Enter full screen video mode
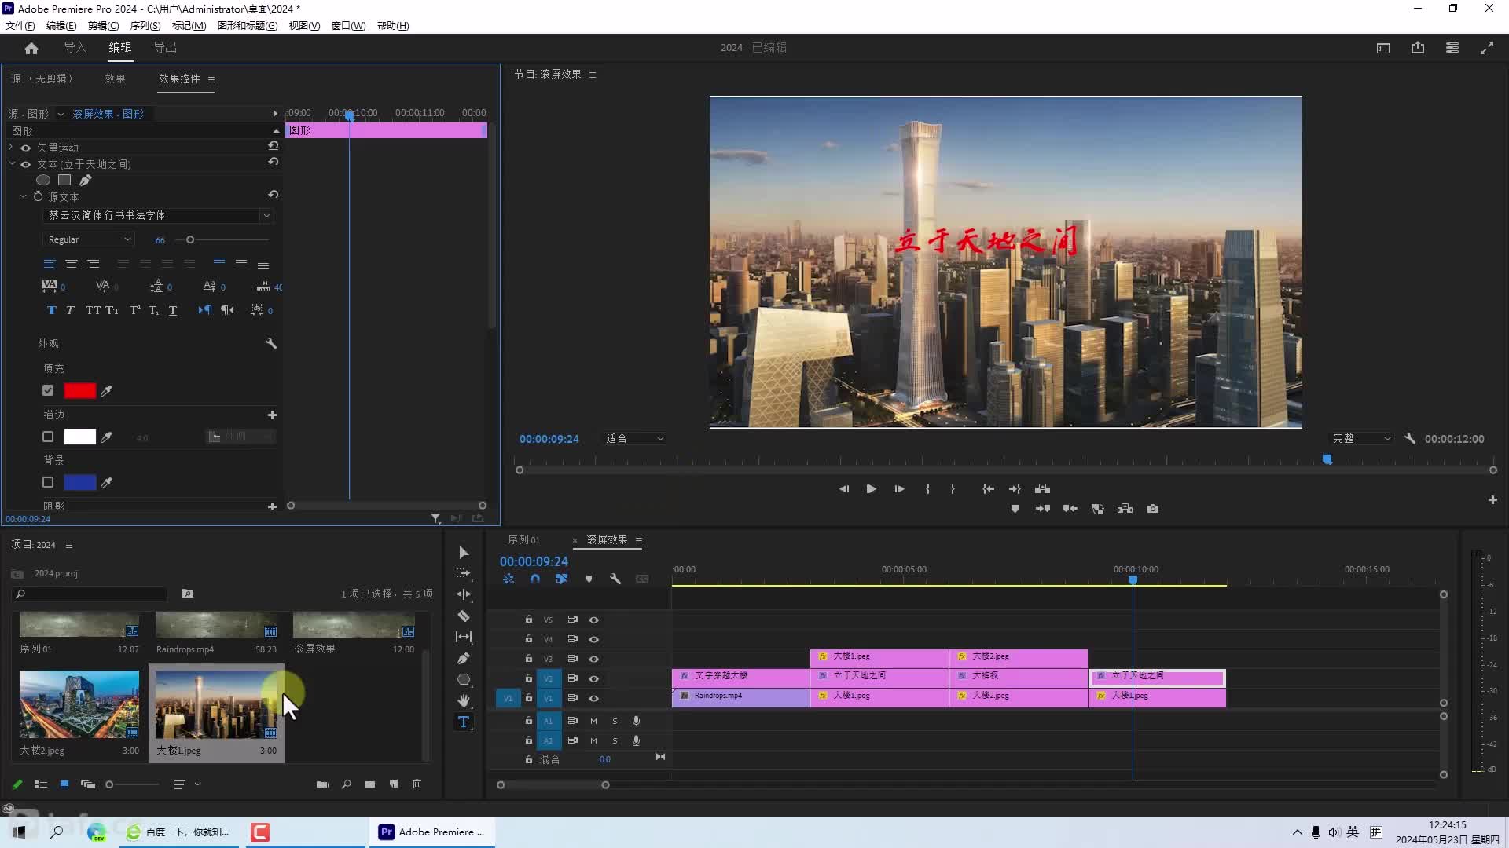Screen dimensions: 1509x848 [x=1486, y=48]
